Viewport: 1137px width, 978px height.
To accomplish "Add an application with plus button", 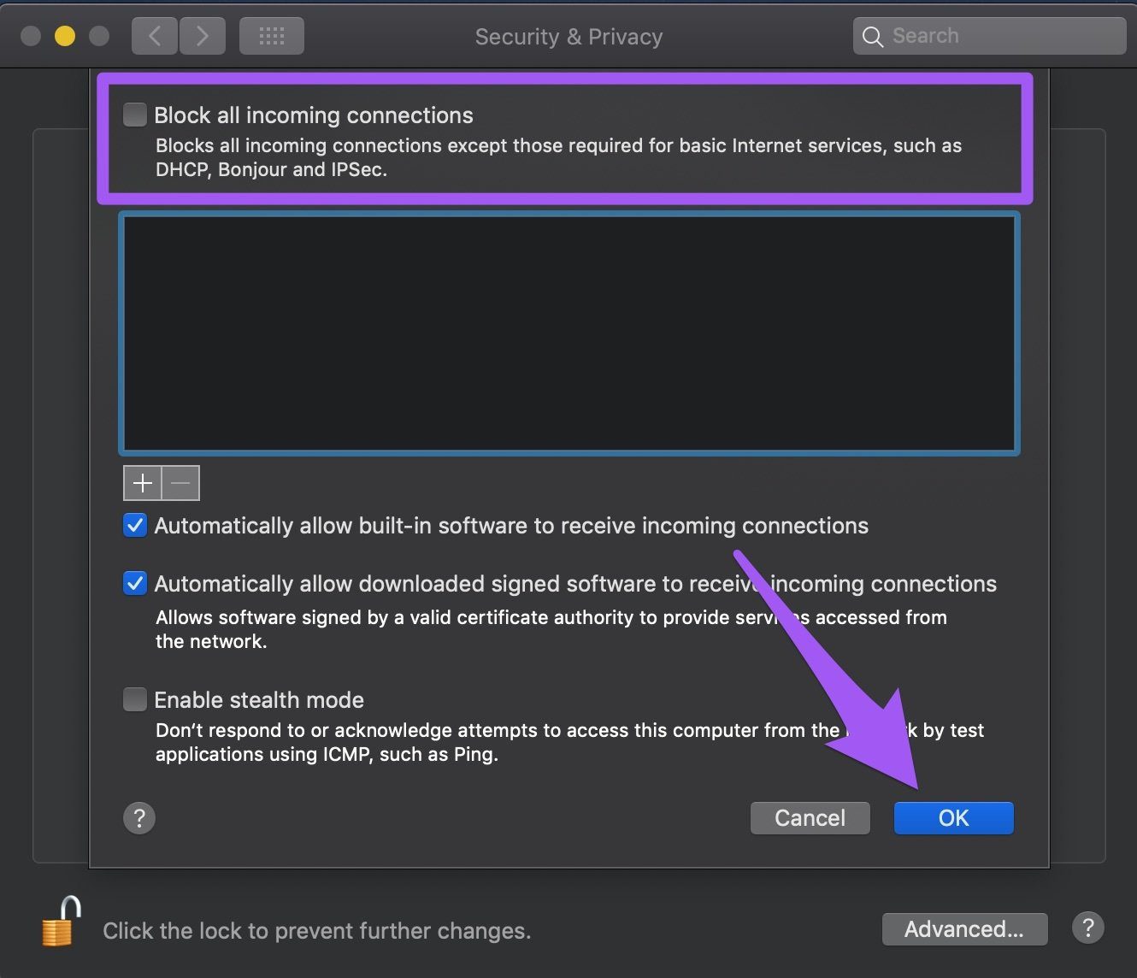I will tap(143, 483).
